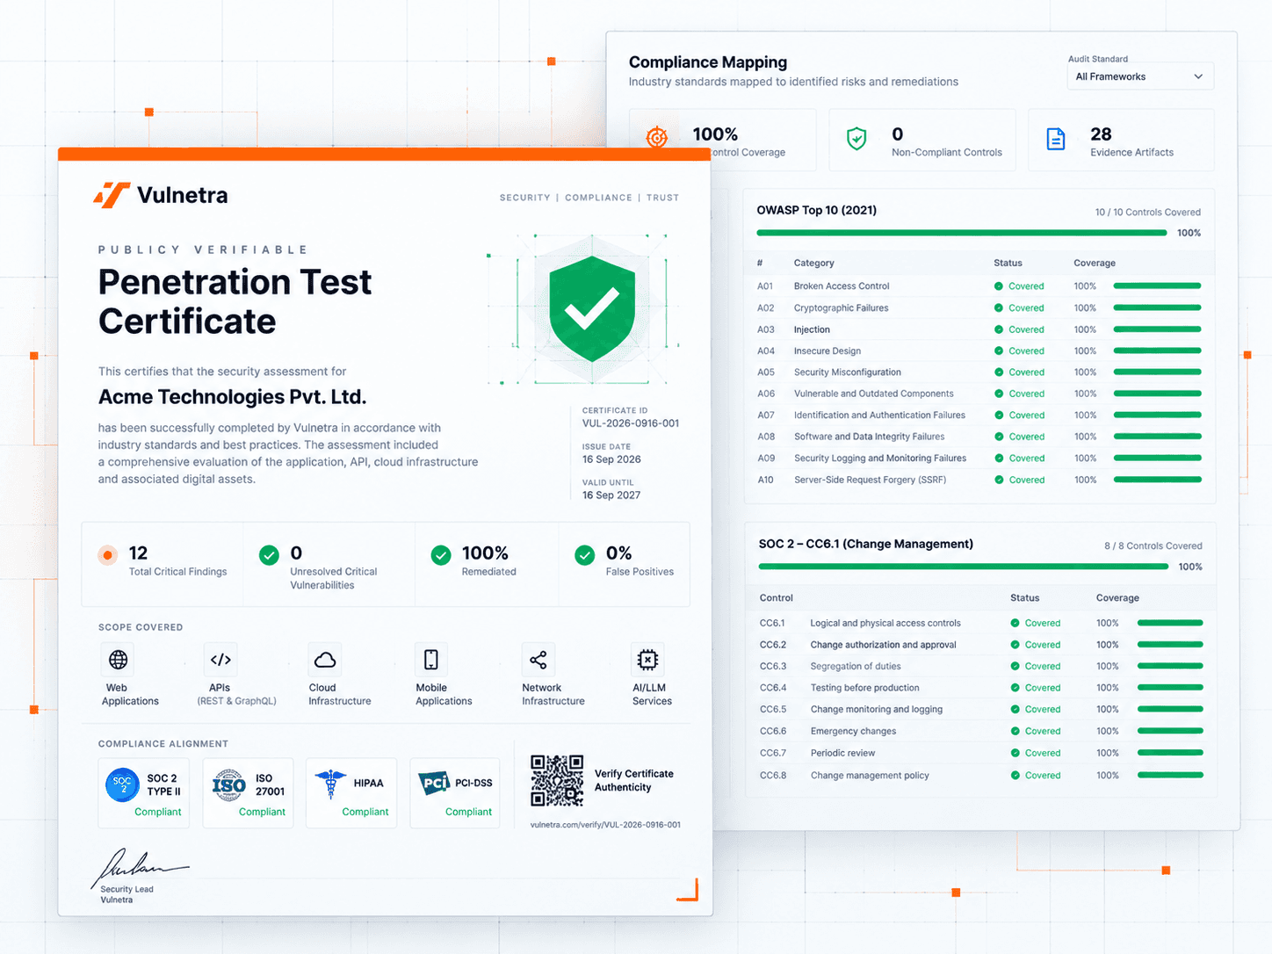Click the 8 / 8 Controls Covered text
The width and height of the screenshot is (1272, 954).
click(1153, 546)
